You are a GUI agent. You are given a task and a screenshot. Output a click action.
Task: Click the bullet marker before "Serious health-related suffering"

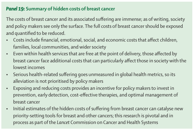coord(7,75)
